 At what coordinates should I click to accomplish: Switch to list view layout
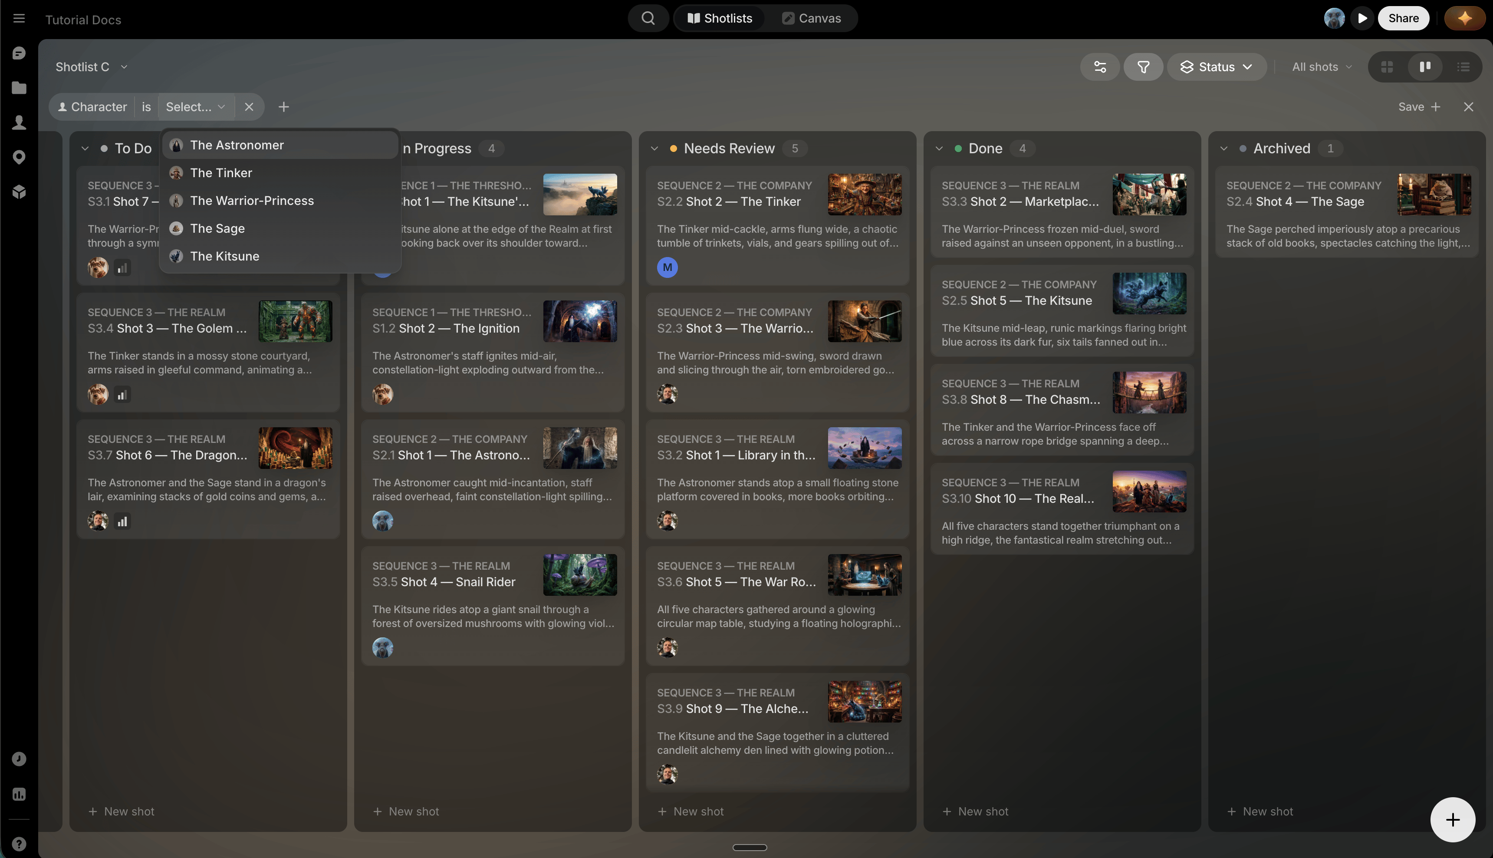tap(1463, 67)
